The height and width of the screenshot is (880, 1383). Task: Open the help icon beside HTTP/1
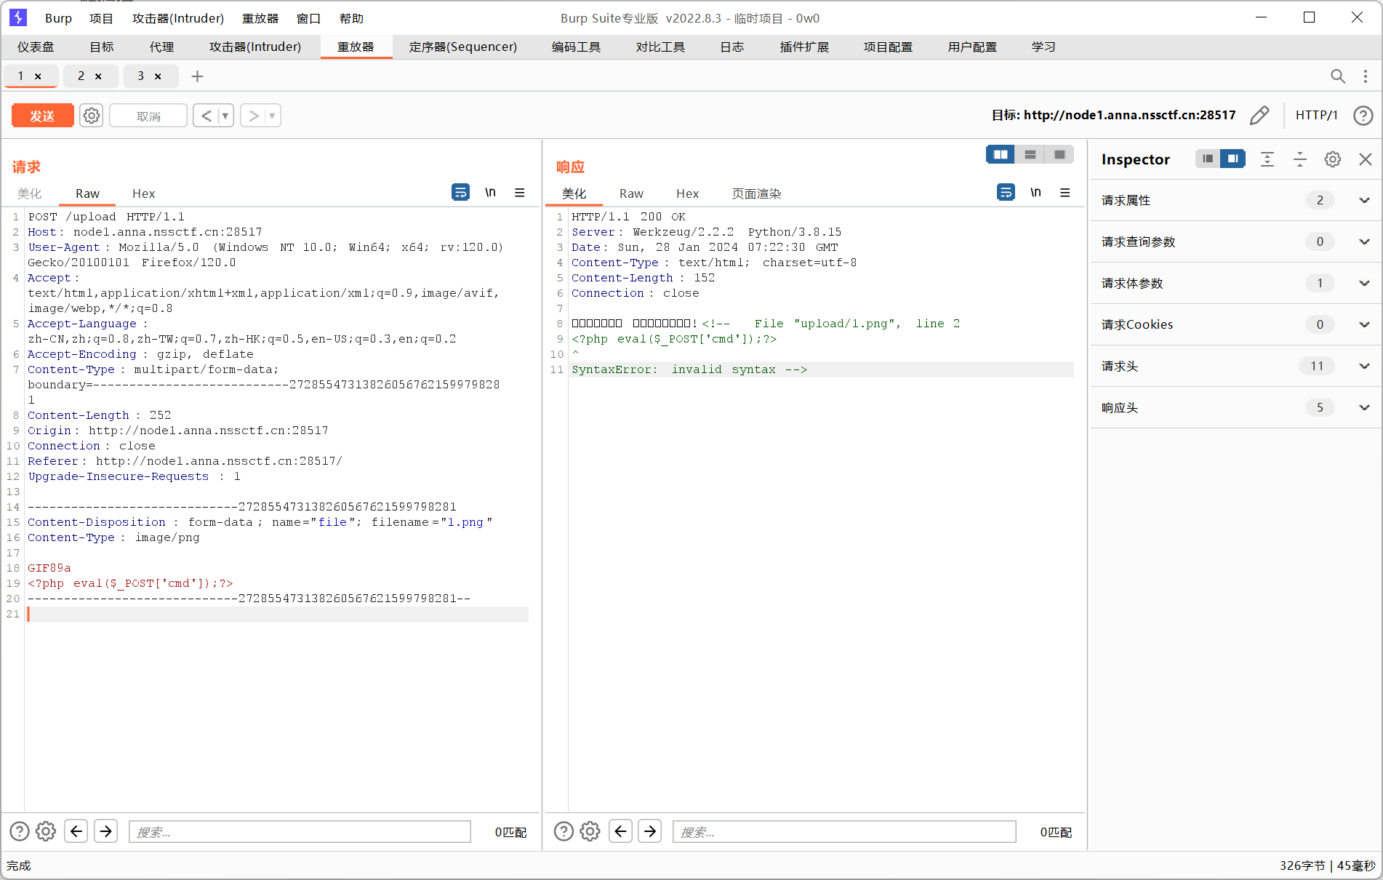[x=1363, y=115]
